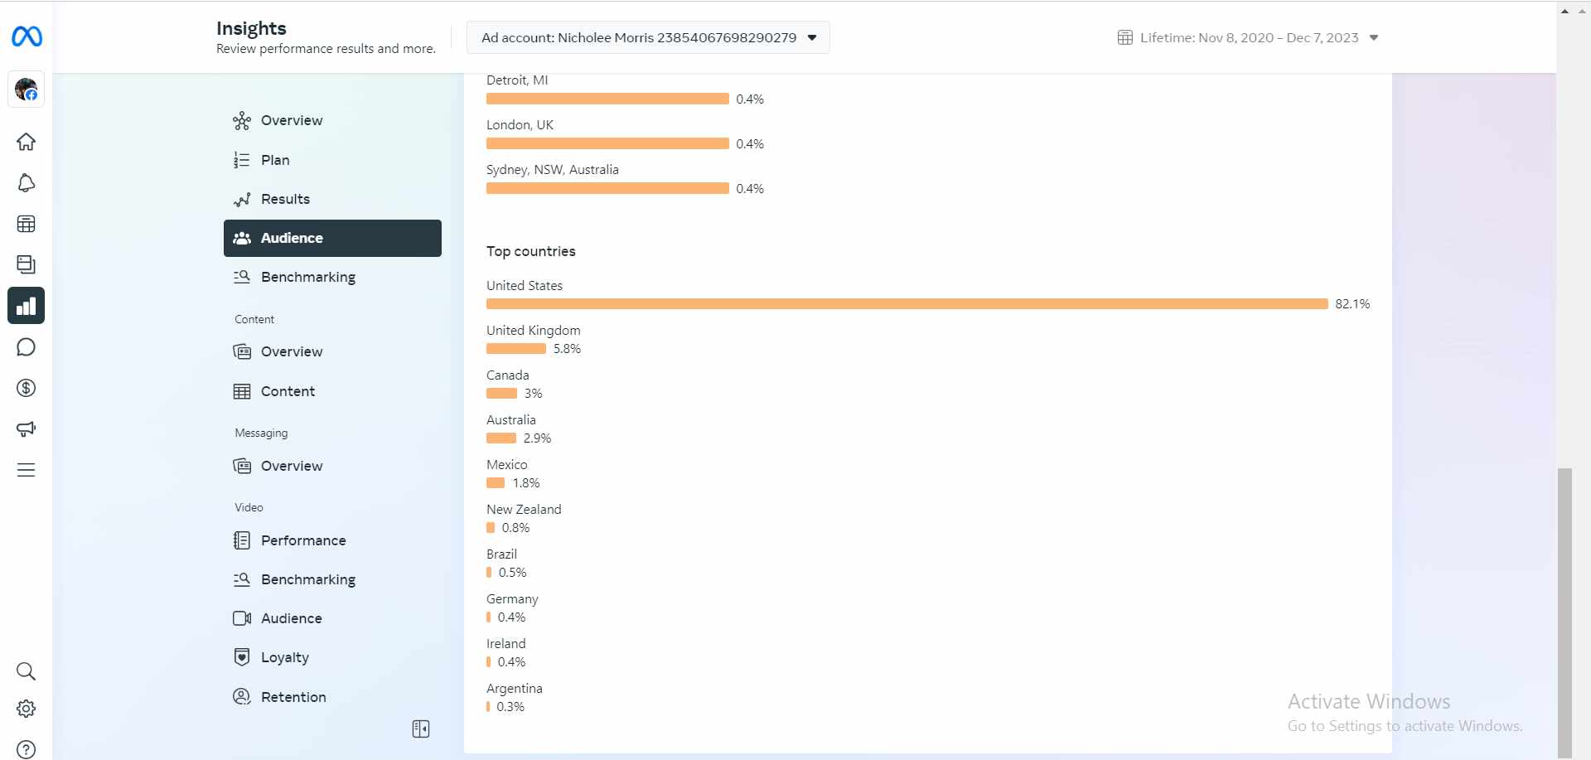
Task: Open Video Performance item
Action: click(x=332, y=540)
